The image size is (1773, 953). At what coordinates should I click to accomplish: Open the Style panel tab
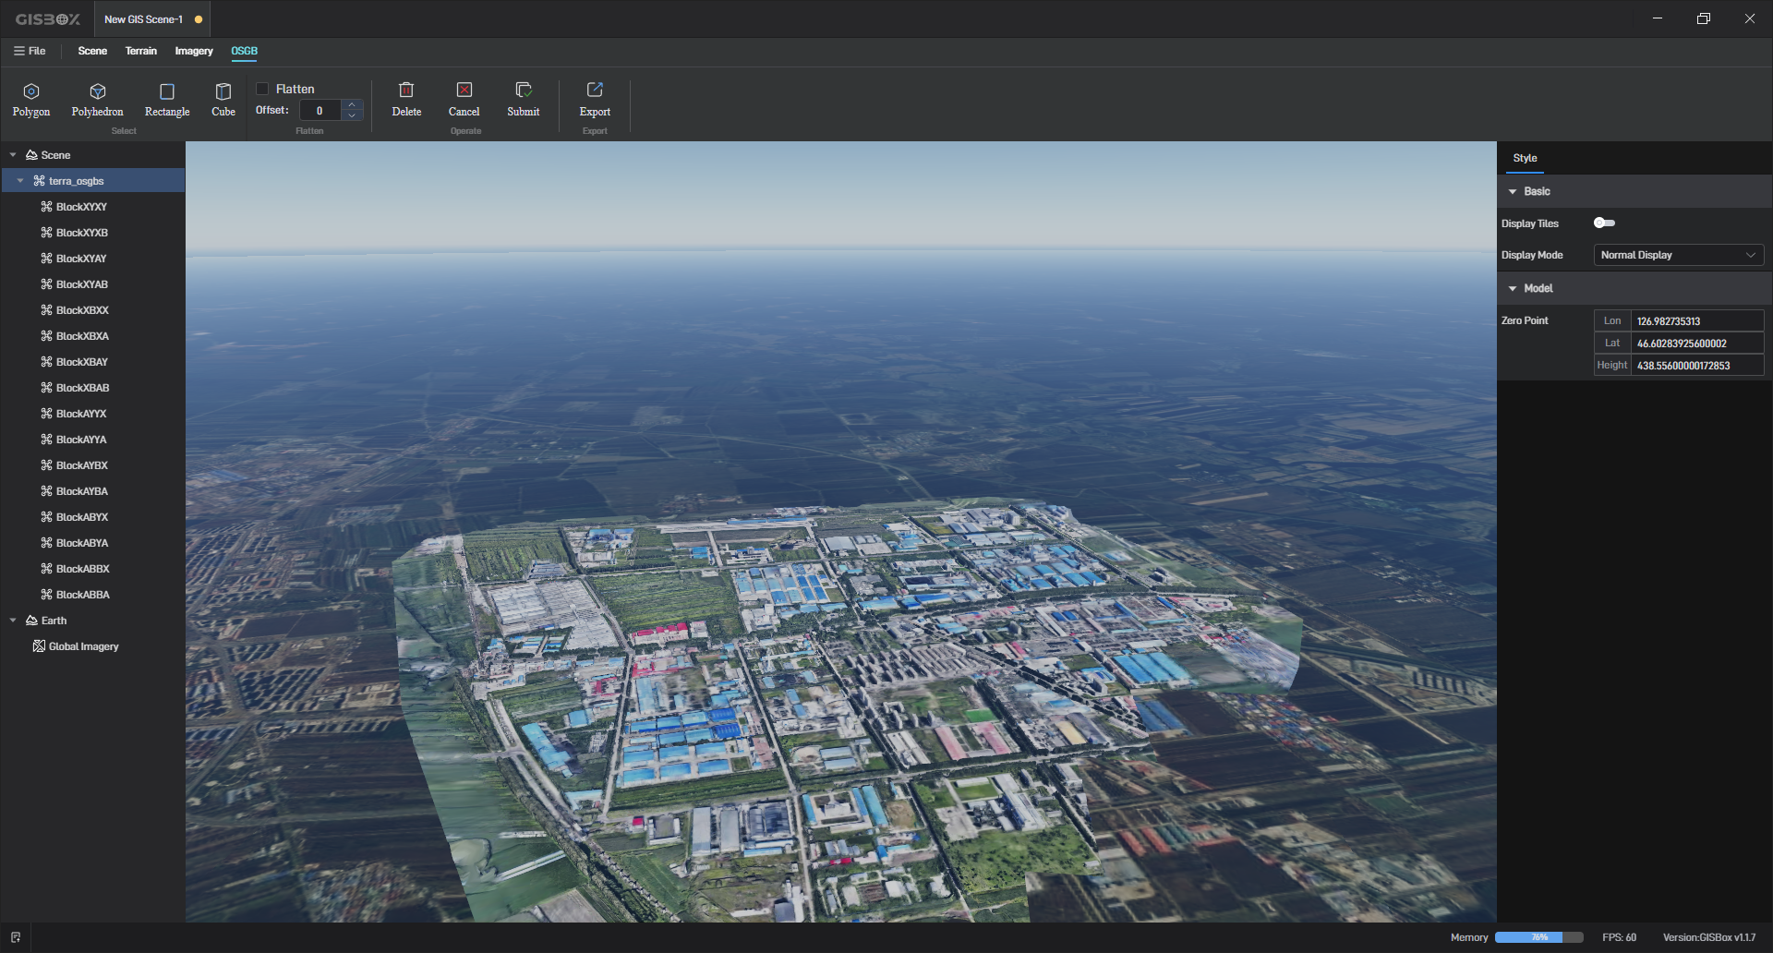pos(1526,158)
